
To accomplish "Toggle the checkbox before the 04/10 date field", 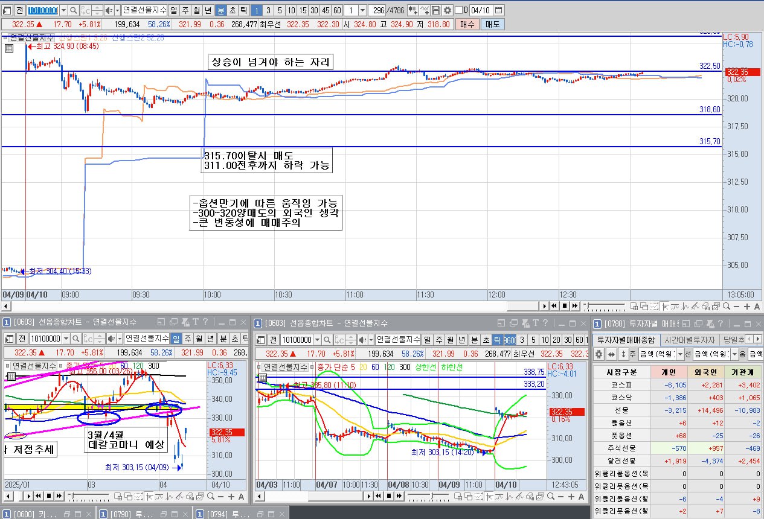I will (x=458, y=10).
